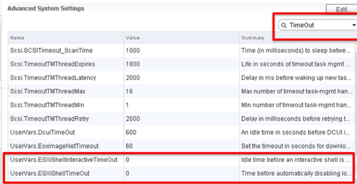Click summary 'An idle time in seconds before DCUI'

(x=296, y=132)
